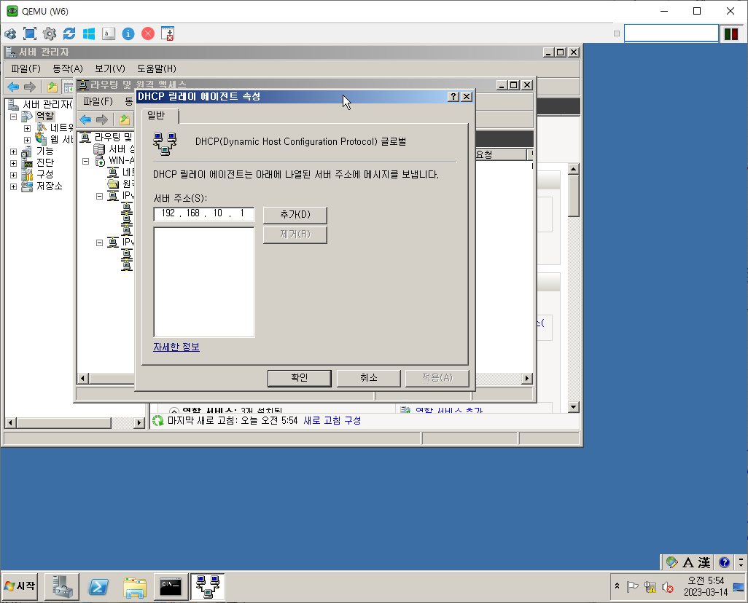The image size is (748, 603).
Task: Click the empty server address list box
Action: coord(204,282)
